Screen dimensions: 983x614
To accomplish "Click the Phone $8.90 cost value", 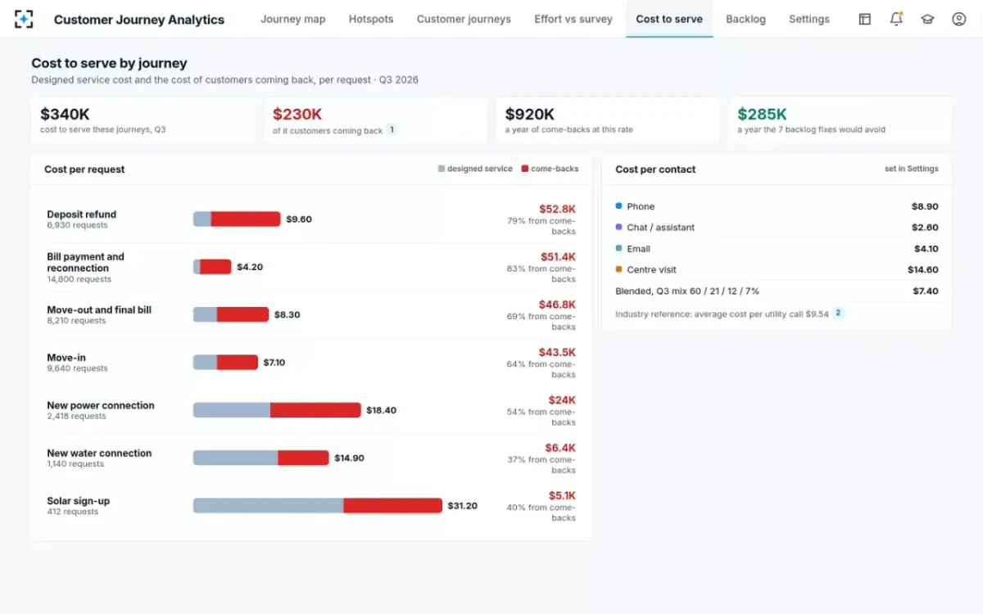I will 925,206.
